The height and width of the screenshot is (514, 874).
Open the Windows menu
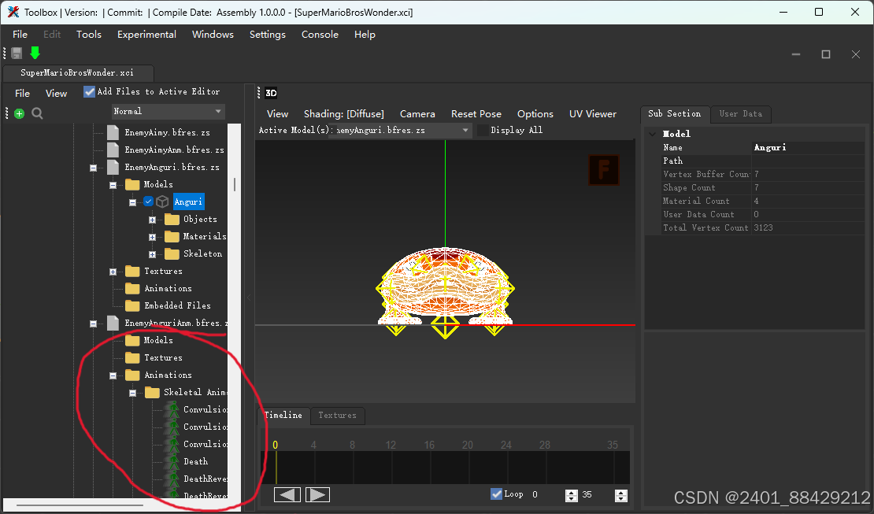click(213, 35)
